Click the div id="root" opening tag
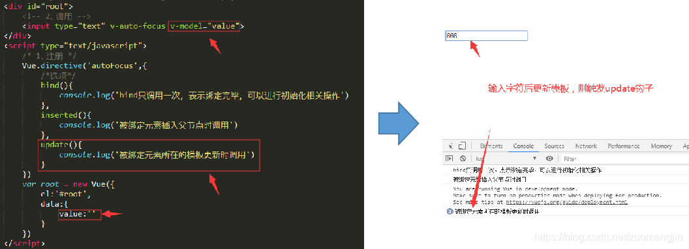This screenshot has width=689, height=249. 38,7
